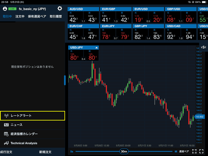Tap the economic calendar icon

(x=6, y=134)
